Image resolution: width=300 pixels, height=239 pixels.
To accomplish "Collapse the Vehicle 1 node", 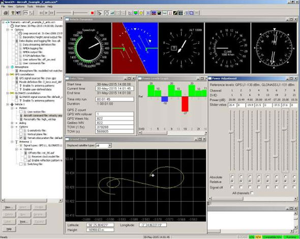I will click(x=8, y=104).
